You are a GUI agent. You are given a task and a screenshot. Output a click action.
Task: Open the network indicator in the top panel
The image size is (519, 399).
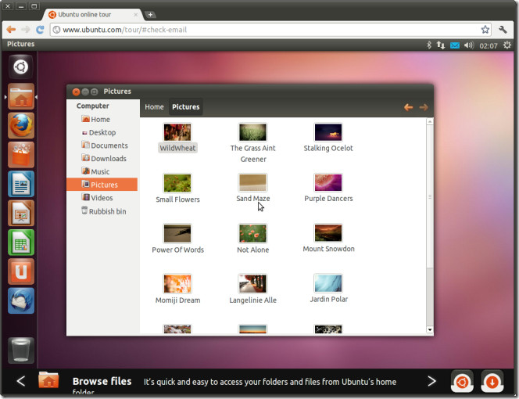(x=441, y=45)
